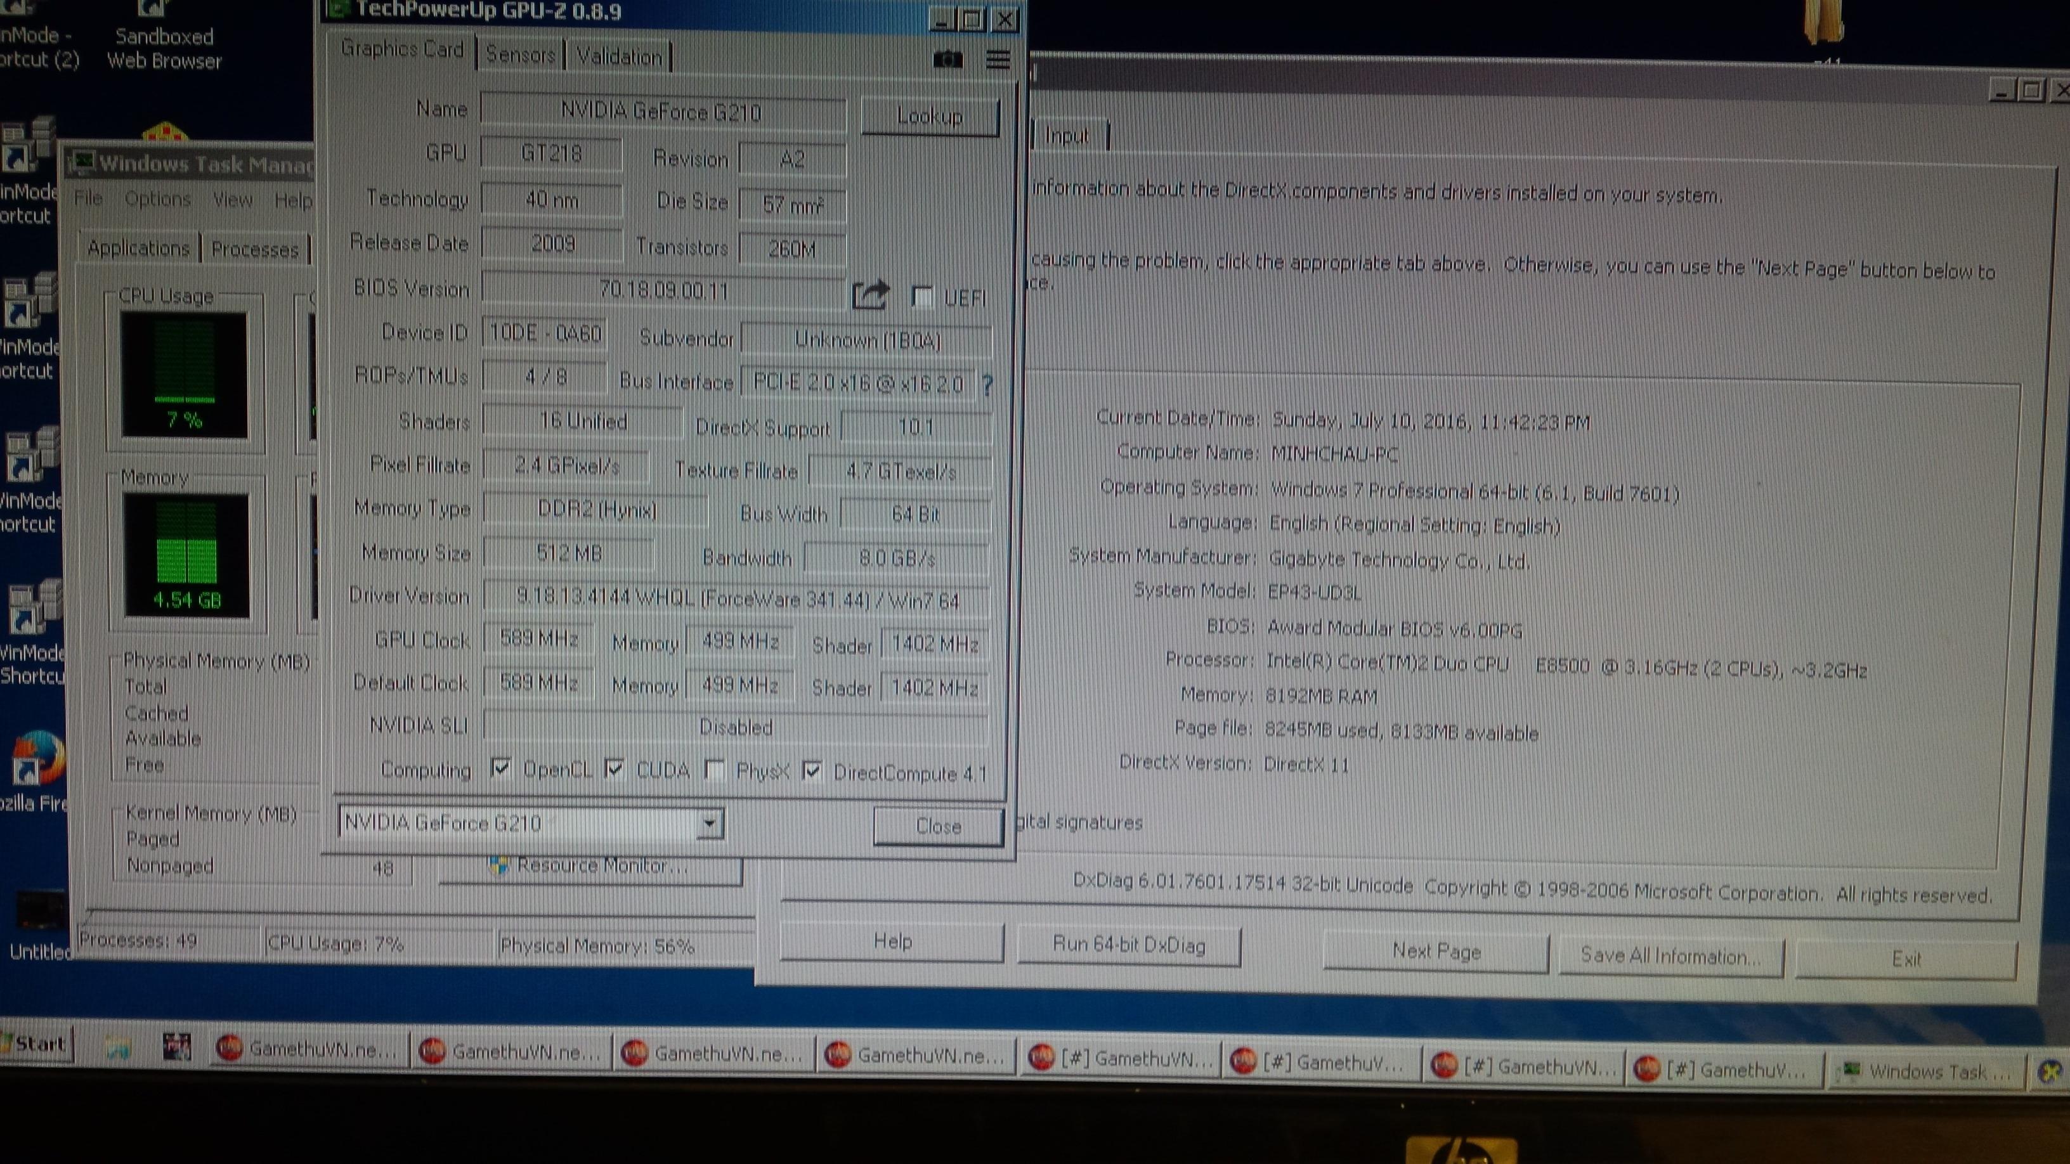Click the Release Date value 2009

pos(553,243)
